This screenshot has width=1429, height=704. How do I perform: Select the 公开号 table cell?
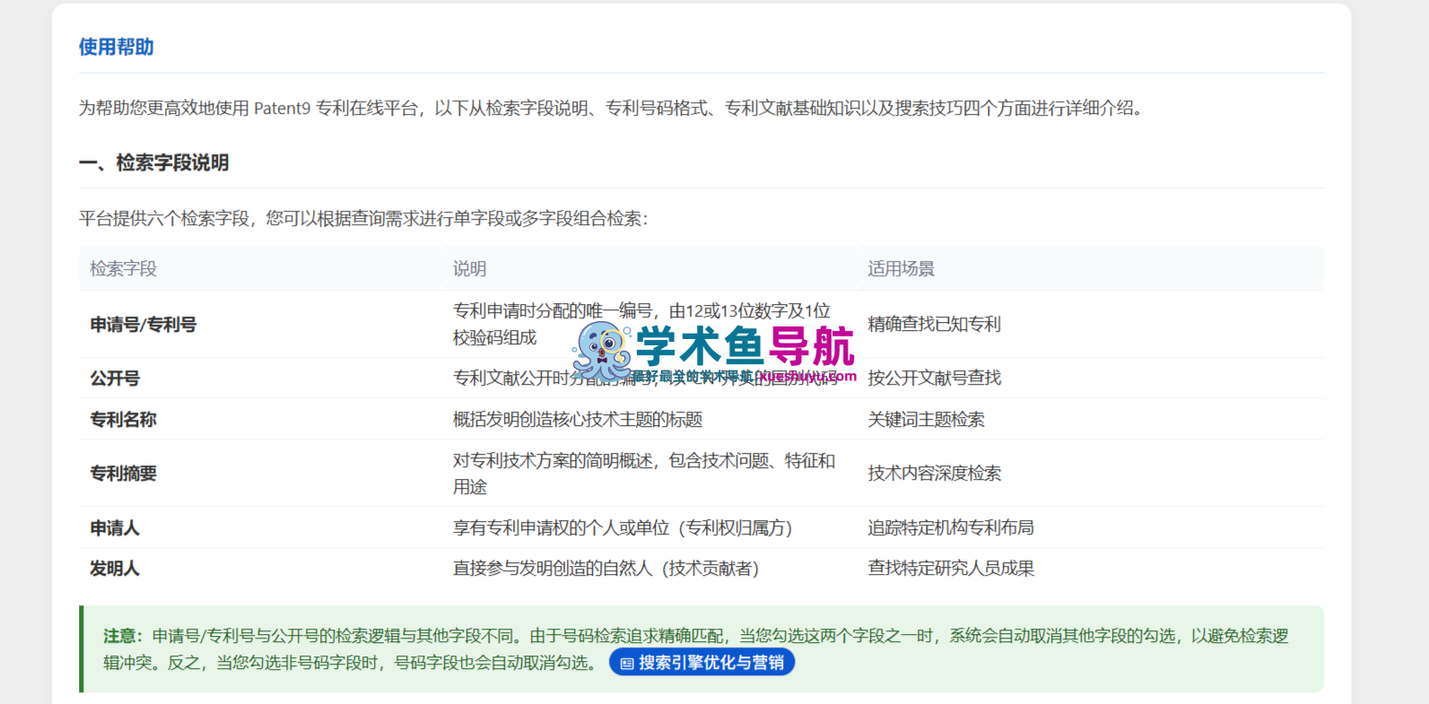coord(261,378)
